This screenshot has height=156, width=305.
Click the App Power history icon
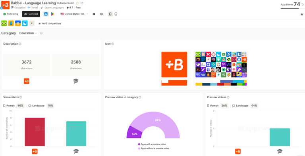303,4
